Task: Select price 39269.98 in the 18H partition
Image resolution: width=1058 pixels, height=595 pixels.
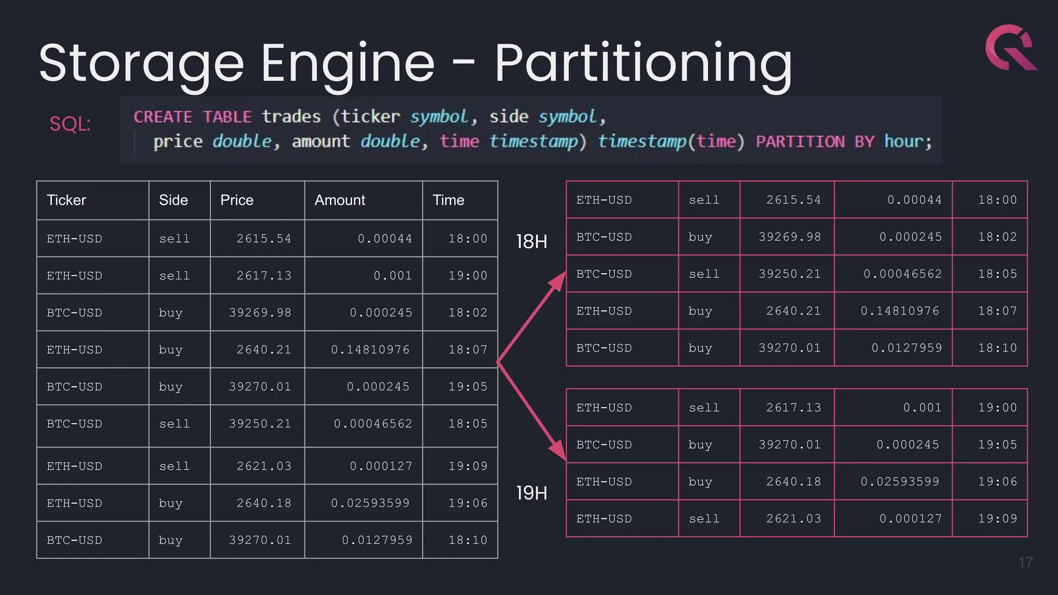Action: click(x=790, y=237)
